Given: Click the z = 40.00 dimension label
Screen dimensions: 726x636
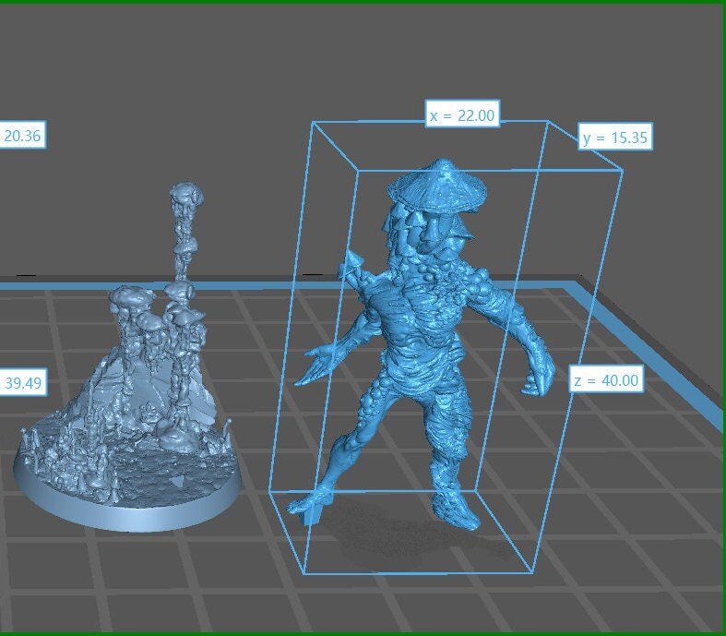Looking at the screenshot, I should (x=606, y=379).
